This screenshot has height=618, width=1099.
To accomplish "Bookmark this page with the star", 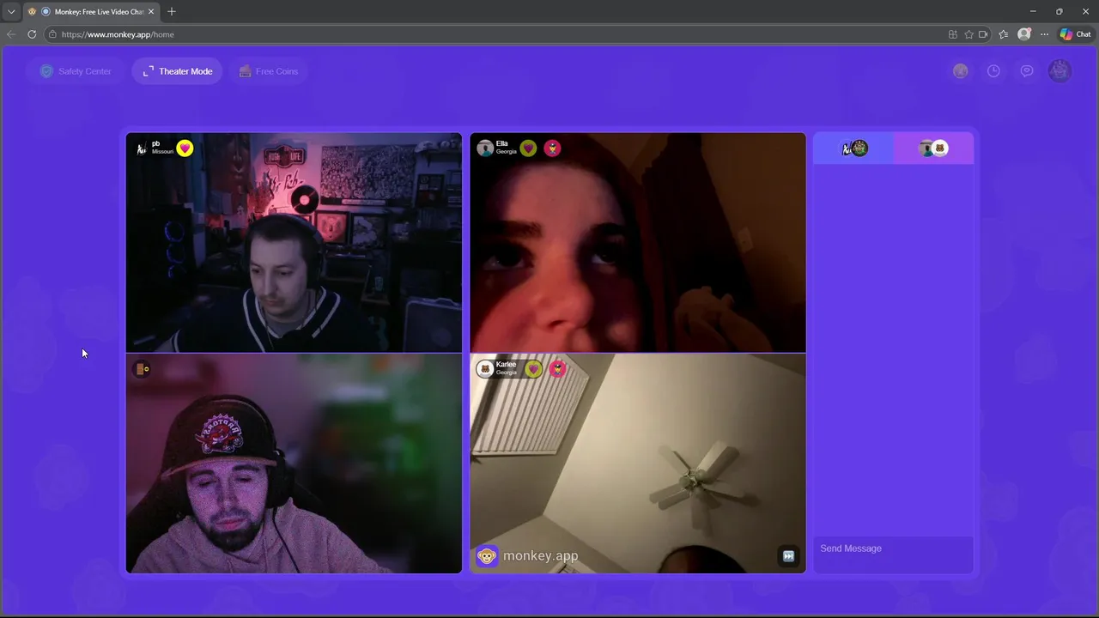I will click(x=968, y=34).
